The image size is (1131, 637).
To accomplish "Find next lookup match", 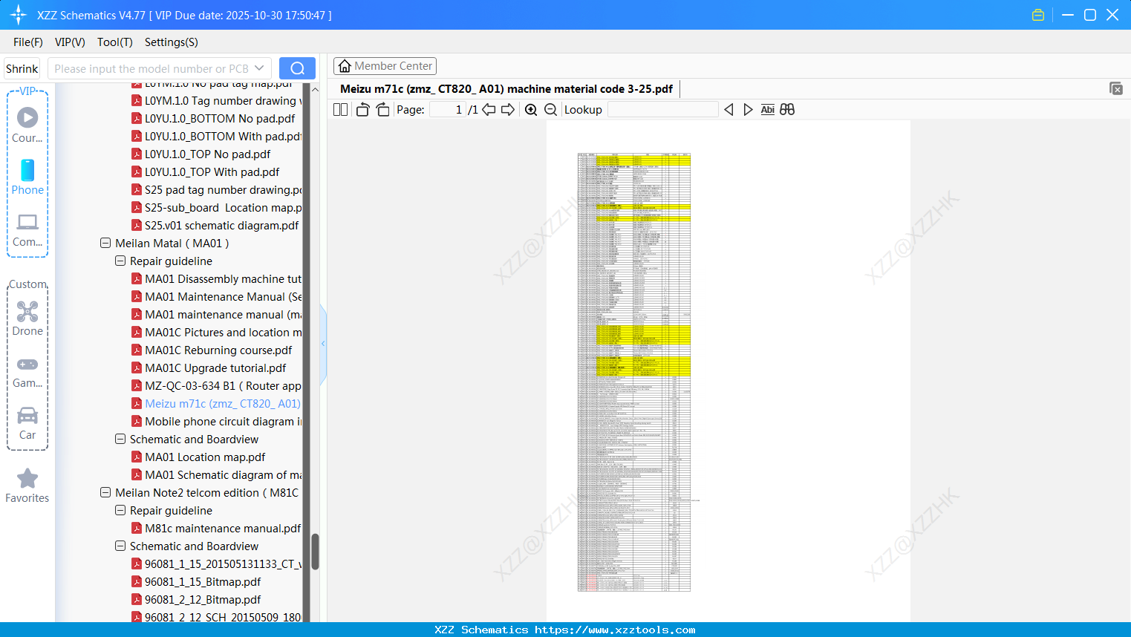I will pos(748,110).
